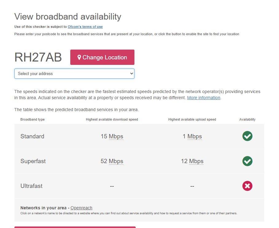Viewport: 279px width, 228px height.
Task: Click the red cross icon for Ultrafast availability
Action: 247,186
